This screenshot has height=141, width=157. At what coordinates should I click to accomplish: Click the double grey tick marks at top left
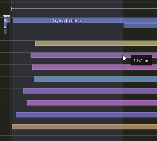coord(11,2)
